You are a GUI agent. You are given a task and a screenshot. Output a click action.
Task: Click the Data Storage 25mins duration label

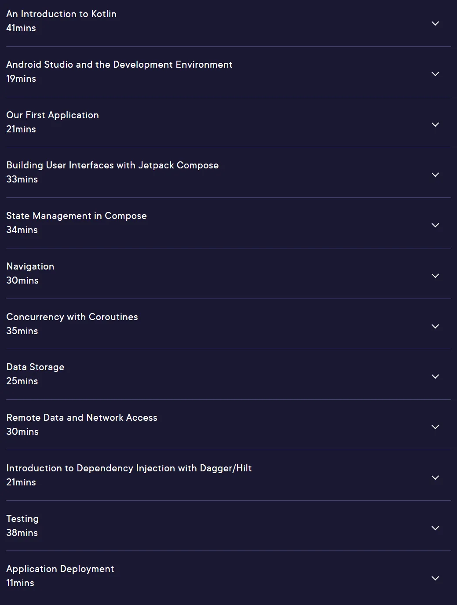[x=22, y=381]
